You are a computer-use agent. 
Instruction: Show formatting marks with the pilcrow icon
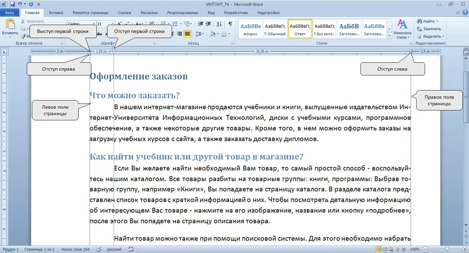pyautogui.click(x=230, y=23)
